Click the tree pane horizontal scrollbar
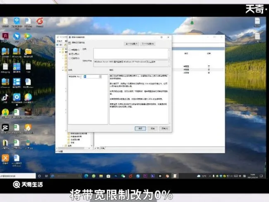 pos(73,148)
